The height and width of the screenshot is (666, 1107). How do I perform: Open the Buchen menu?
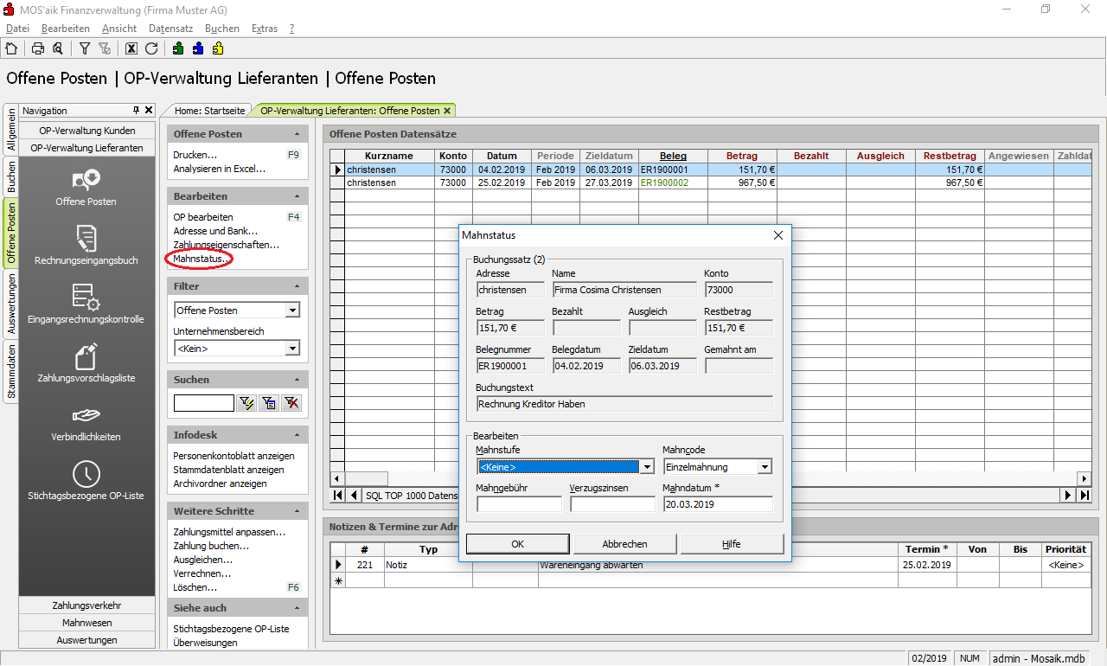[x=221, y=29]
